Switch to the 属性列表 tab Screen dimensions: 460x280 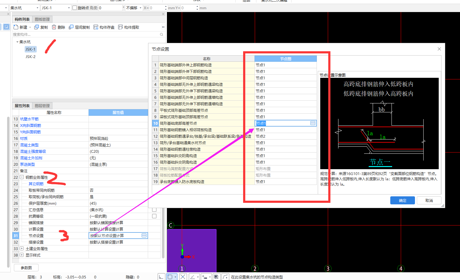22,106
